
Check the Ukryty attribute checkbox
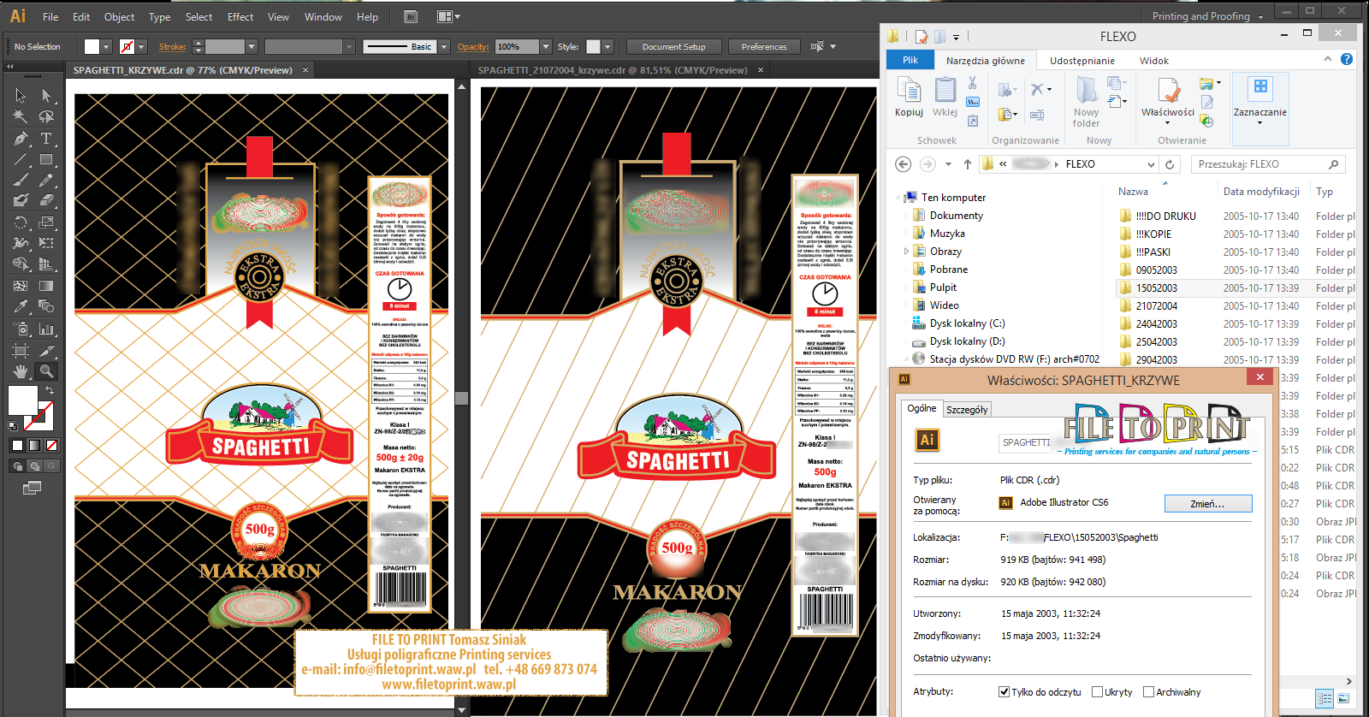[1097, 692]
